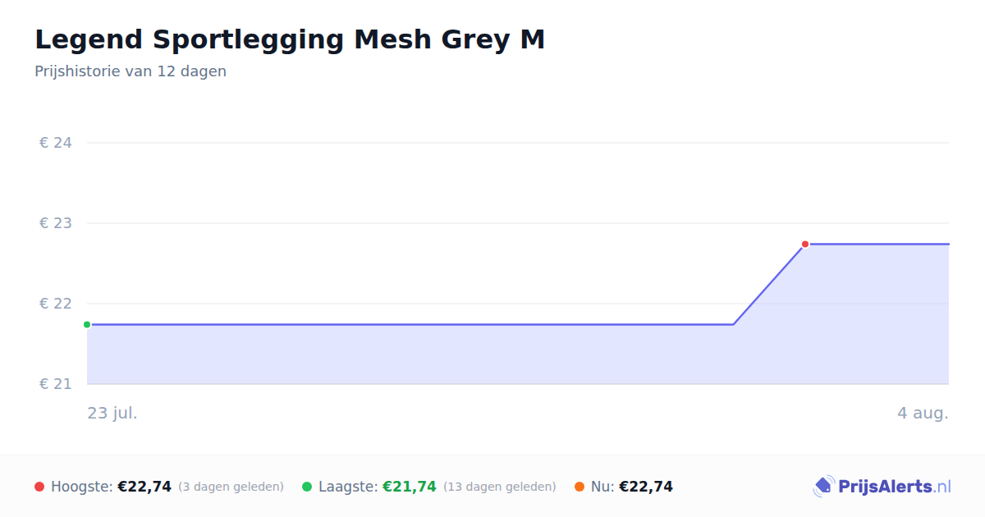Click the € 21 axis label
This screenshot has height=517, width=985.
click(x=56, y=384)
